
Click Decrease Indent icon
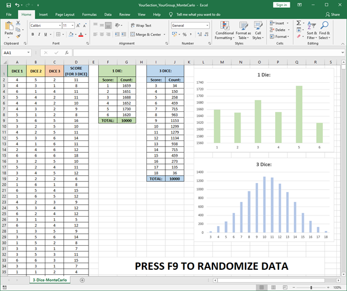[x=117, y=34]
